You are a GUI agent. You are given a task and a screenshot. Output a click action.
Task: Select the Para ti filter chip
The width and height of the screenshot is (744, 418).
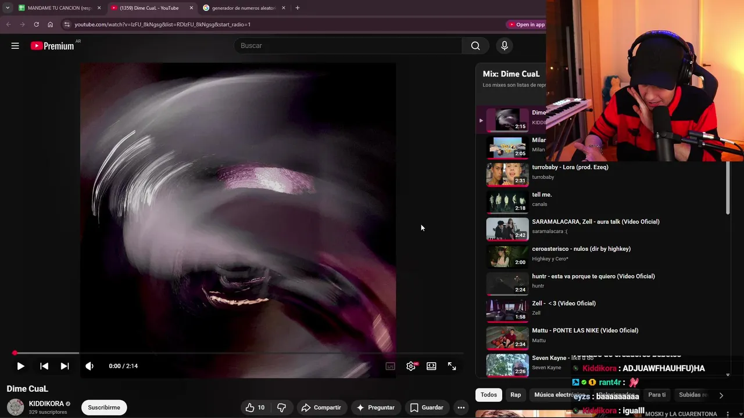[657, 395]
